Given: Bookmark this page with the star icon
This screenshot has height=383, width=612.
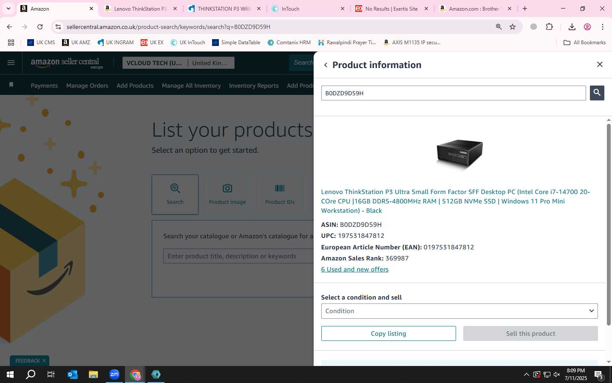Looking at the screenshot, I should (513, 27).
